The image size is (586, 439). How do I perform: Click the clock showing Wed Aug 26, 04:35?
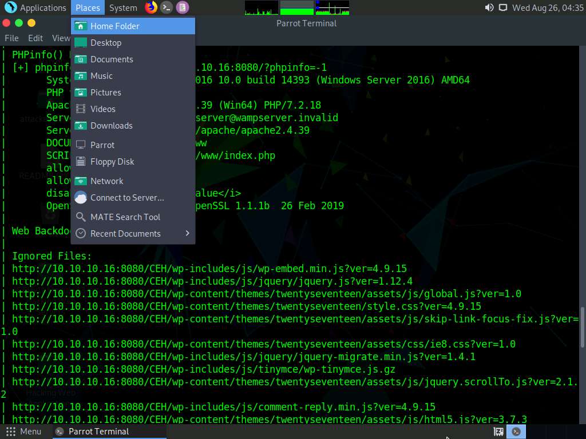point(548,8)
